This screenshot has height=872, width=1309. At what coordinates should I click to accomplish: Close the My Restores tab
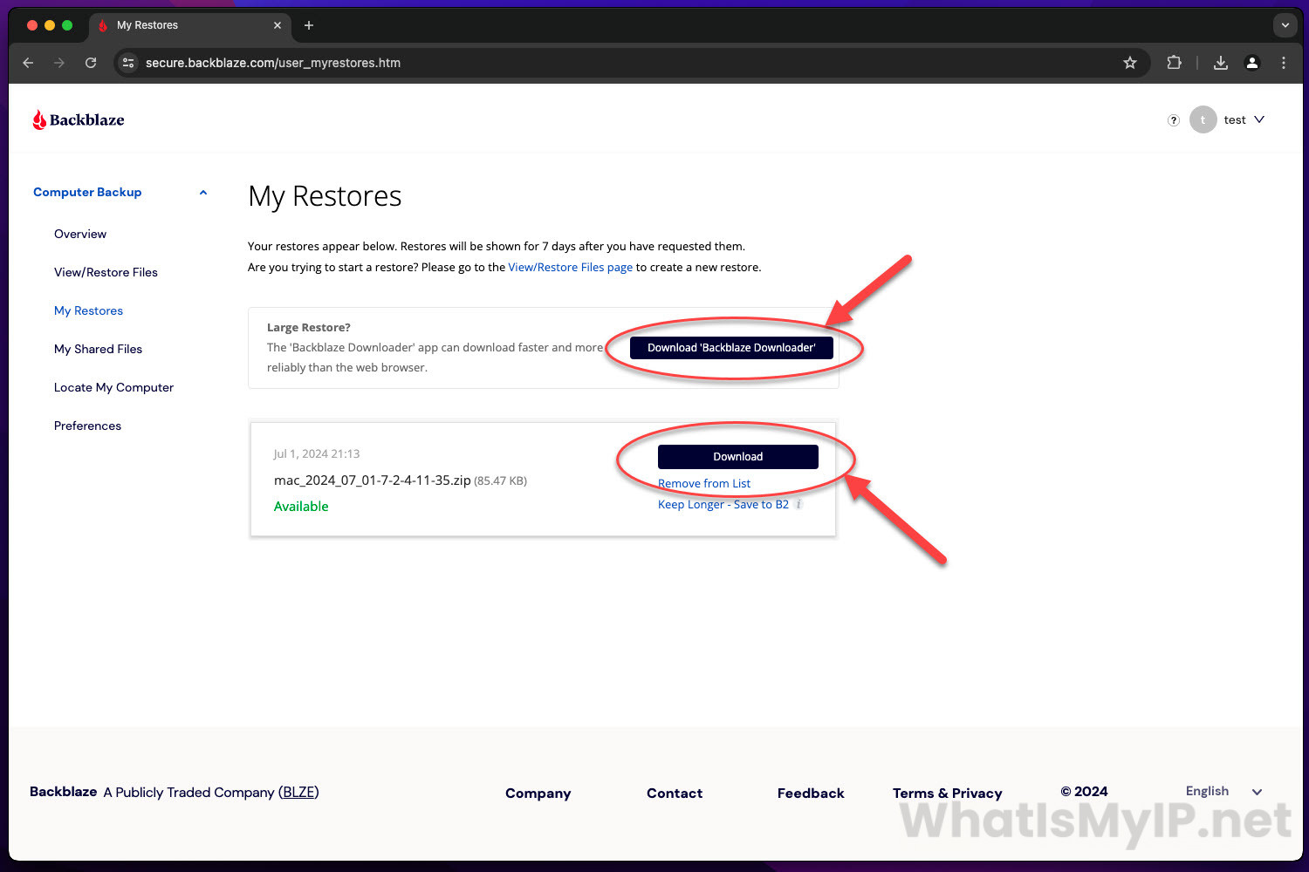point(278,25)
